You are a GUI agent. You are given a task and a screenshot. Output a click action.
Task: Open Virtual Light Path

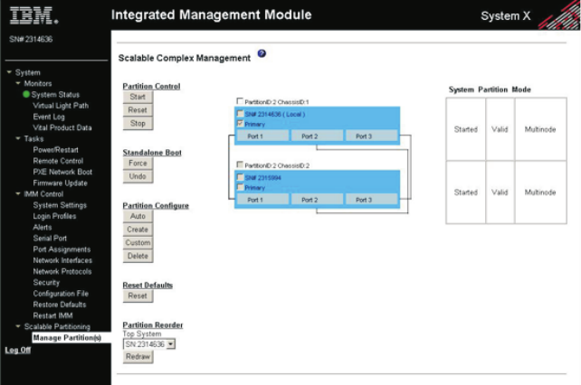click(x=61, y=106)
